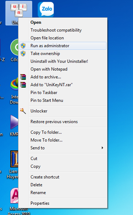This screenshot has width=133, height=215.
Task: Click the Cốc Cốc browser desktop icon
Action: (14, 47)
